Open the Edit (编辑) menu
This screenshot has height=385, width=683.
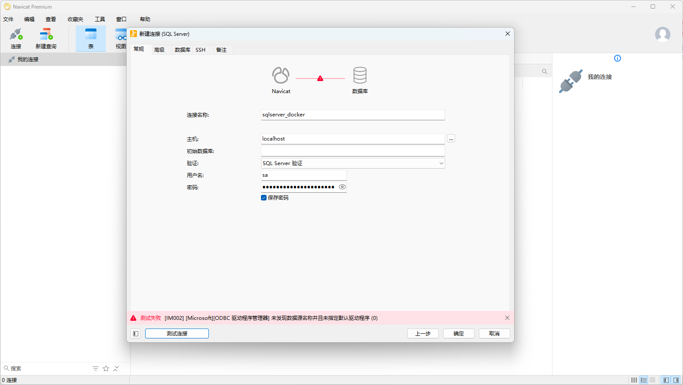coord(29,19)
